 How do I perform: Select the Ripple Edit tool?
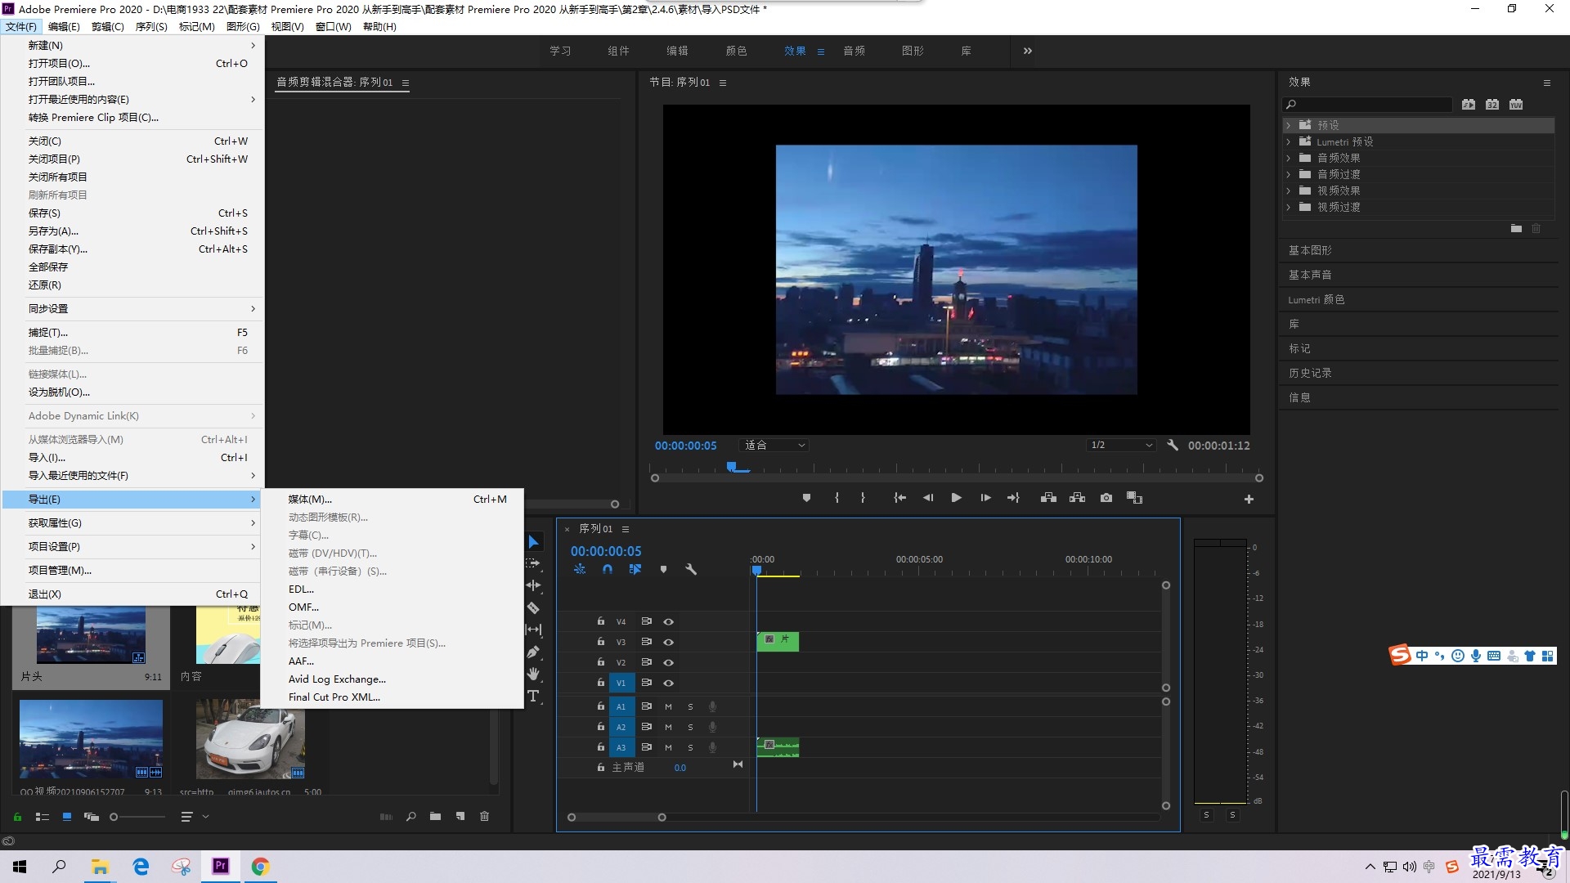pos(533,585)
